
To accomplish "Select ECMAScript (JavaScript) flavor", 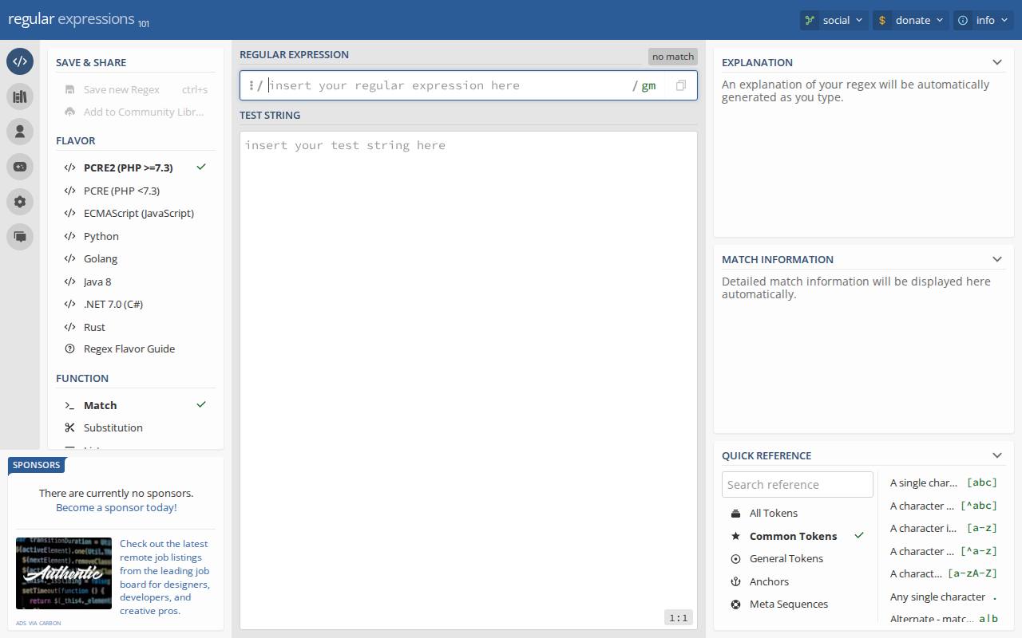I will [138, 213].
